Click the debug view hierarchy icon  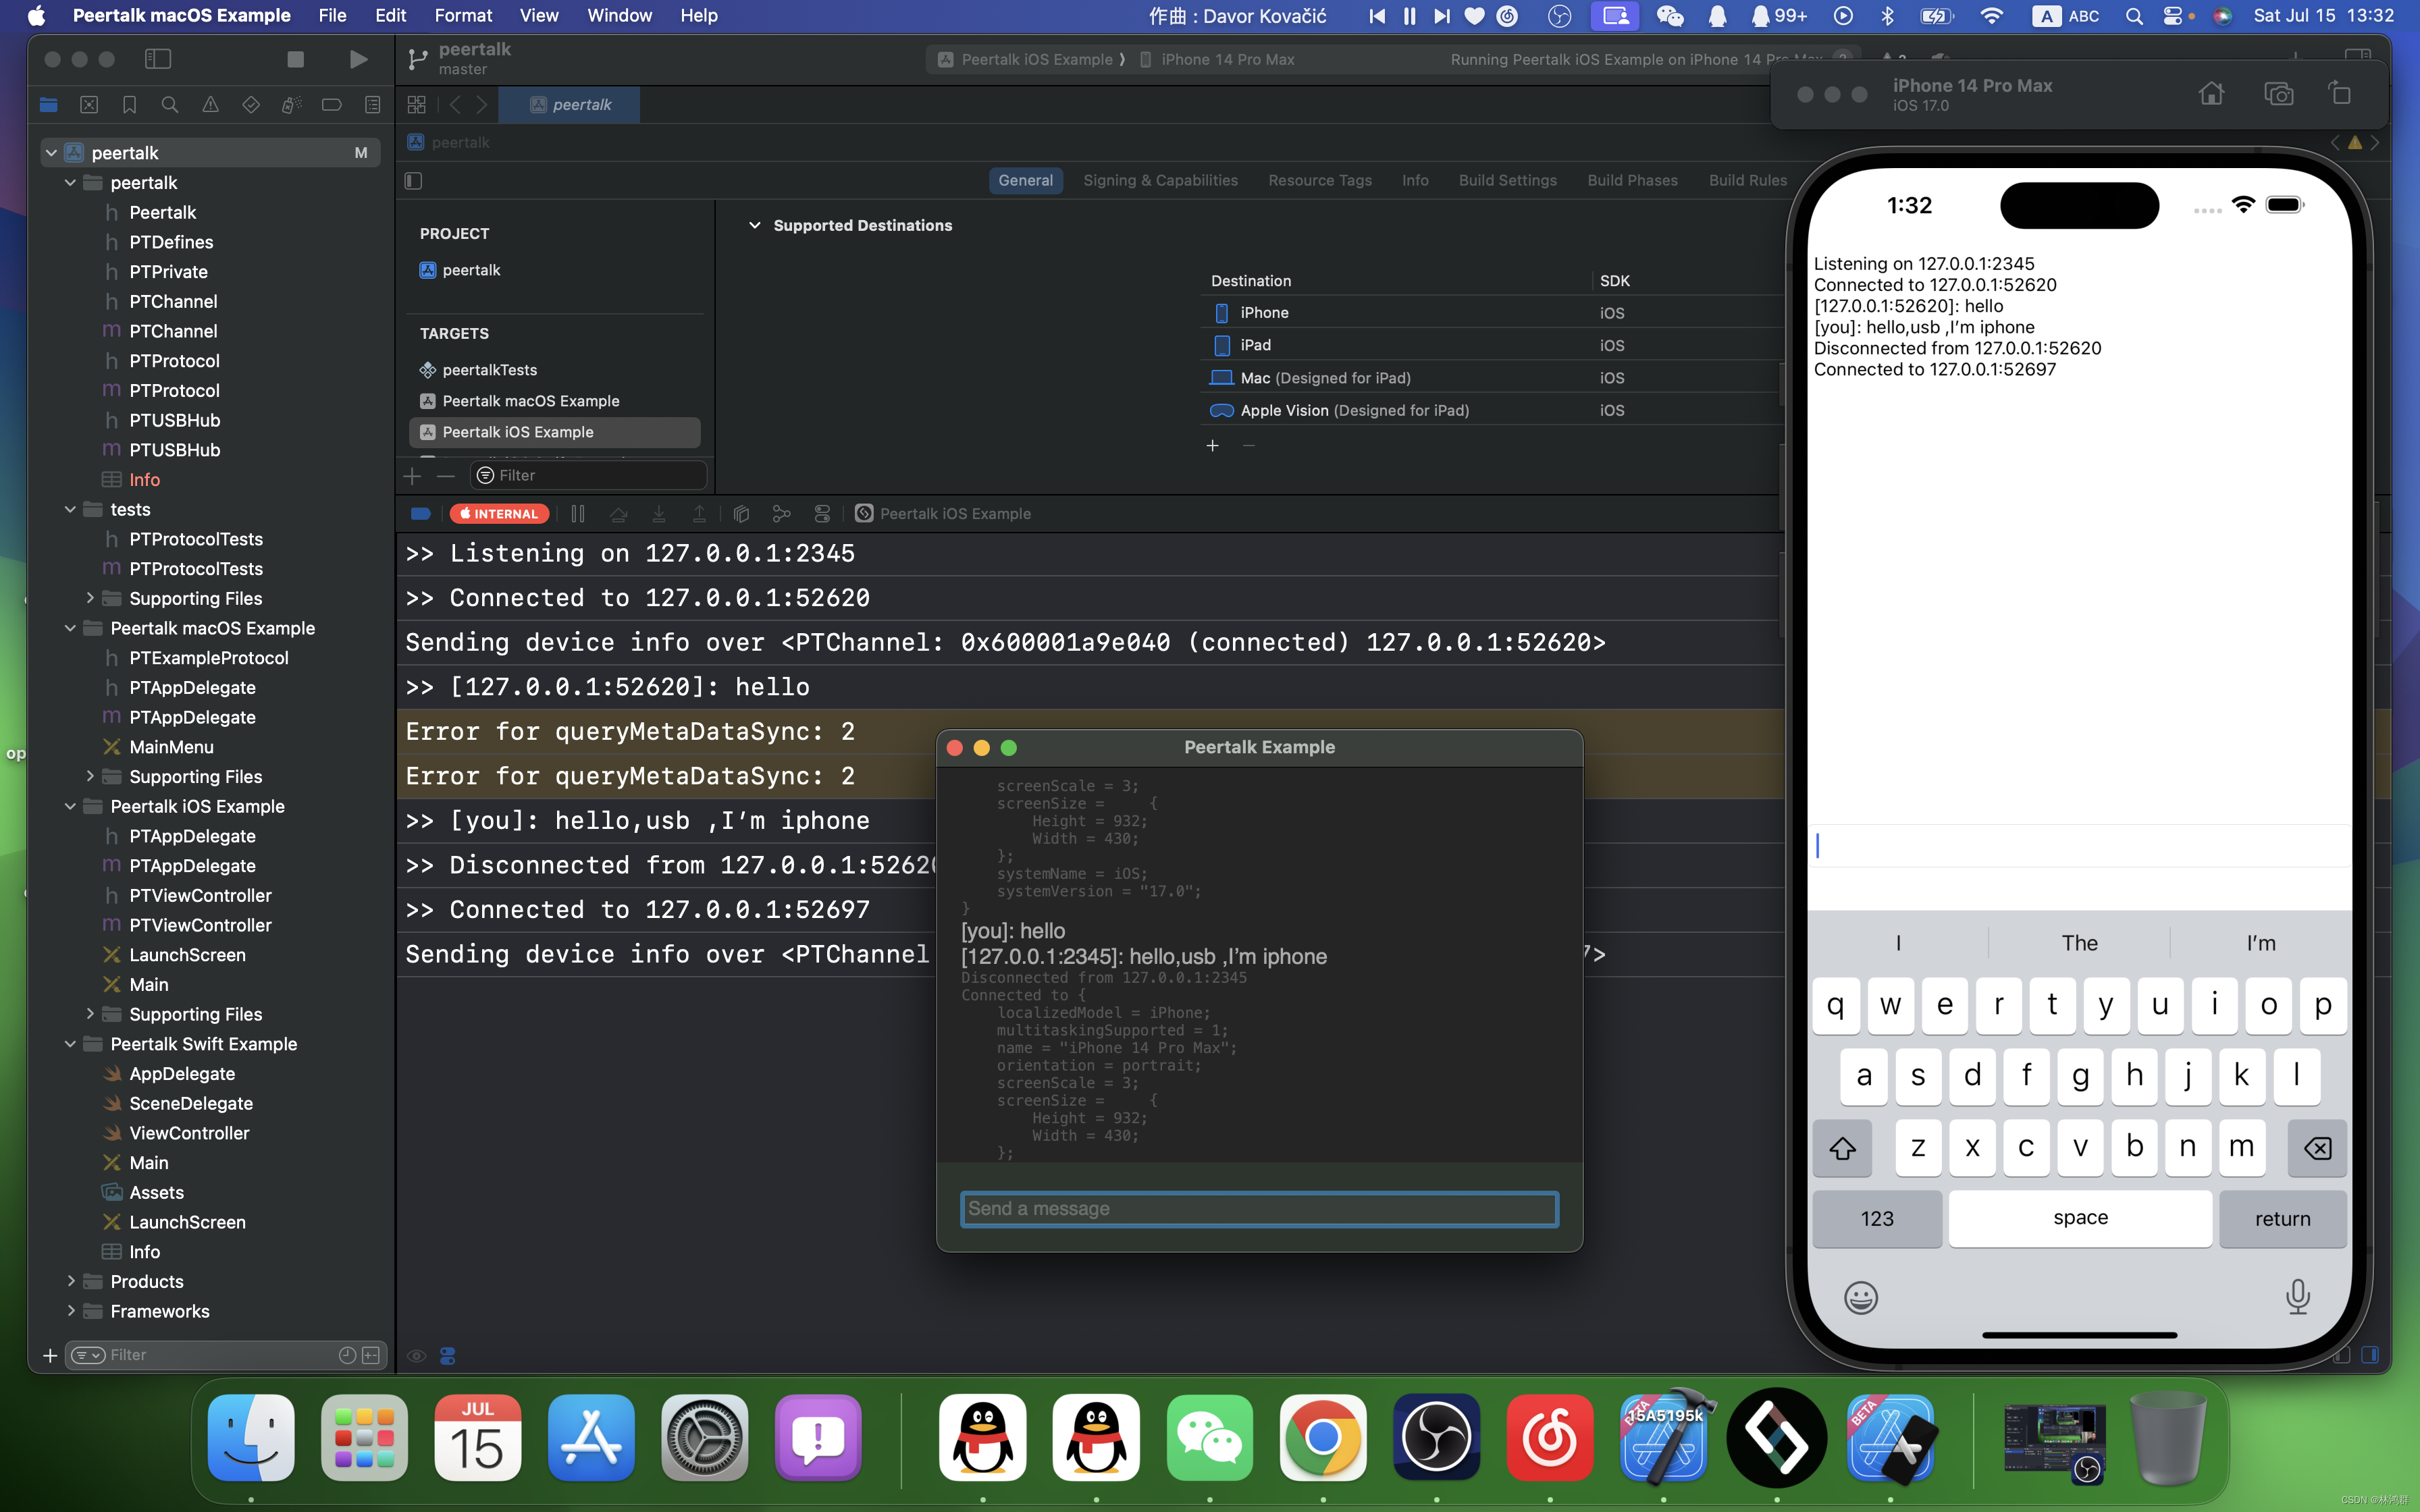click(741, 514)
